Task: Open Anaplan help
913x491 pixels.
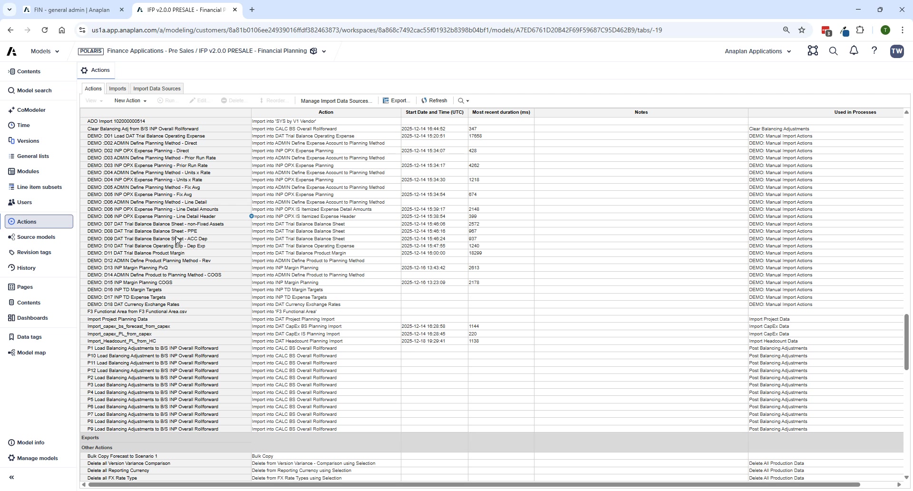Action: [x=874, y=51]
